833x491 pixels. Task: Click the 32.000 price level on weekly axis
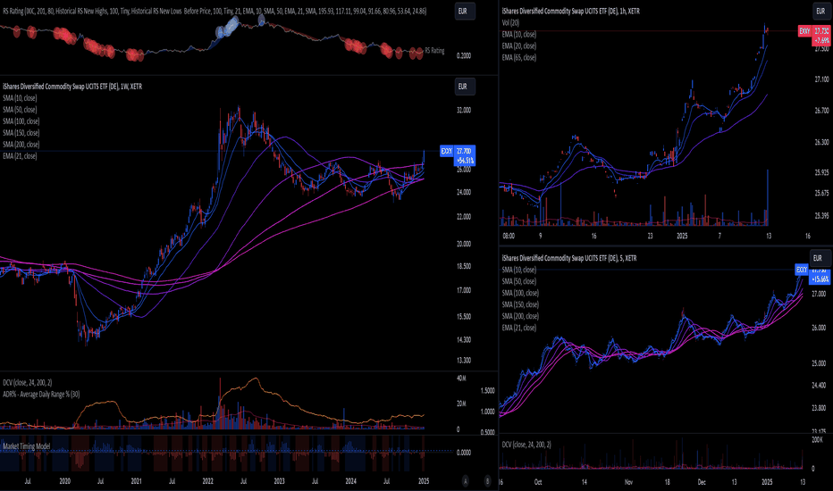[x=463, y=111]
